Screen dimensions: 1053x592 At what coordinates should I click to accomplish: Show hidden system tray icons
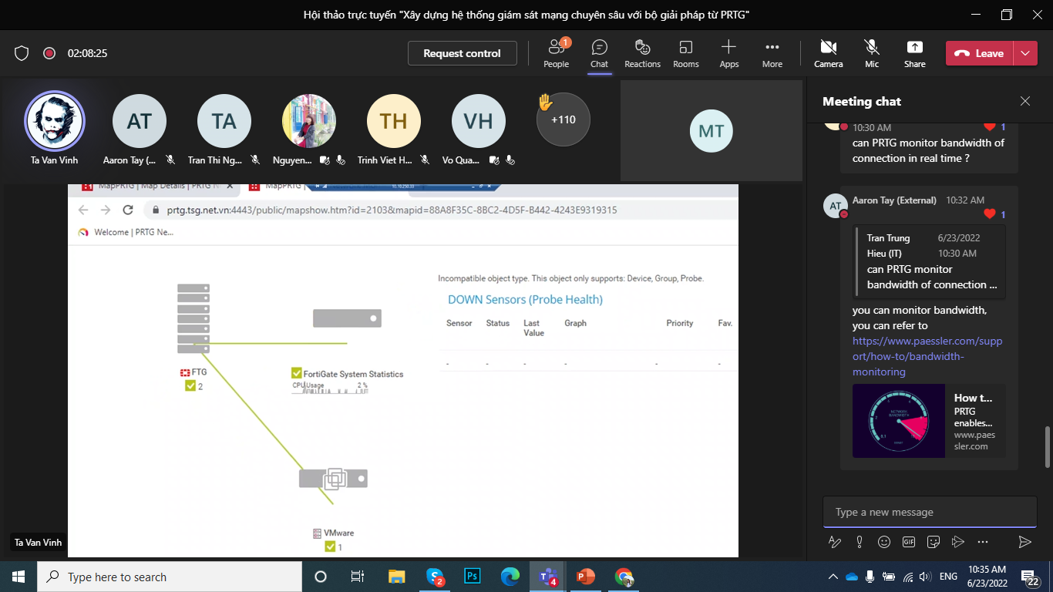tap(833, 577)
